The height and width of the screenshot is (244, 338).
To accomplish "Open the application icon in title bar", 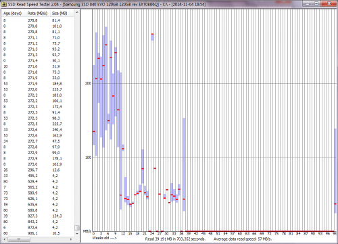I will coord(4,4).
